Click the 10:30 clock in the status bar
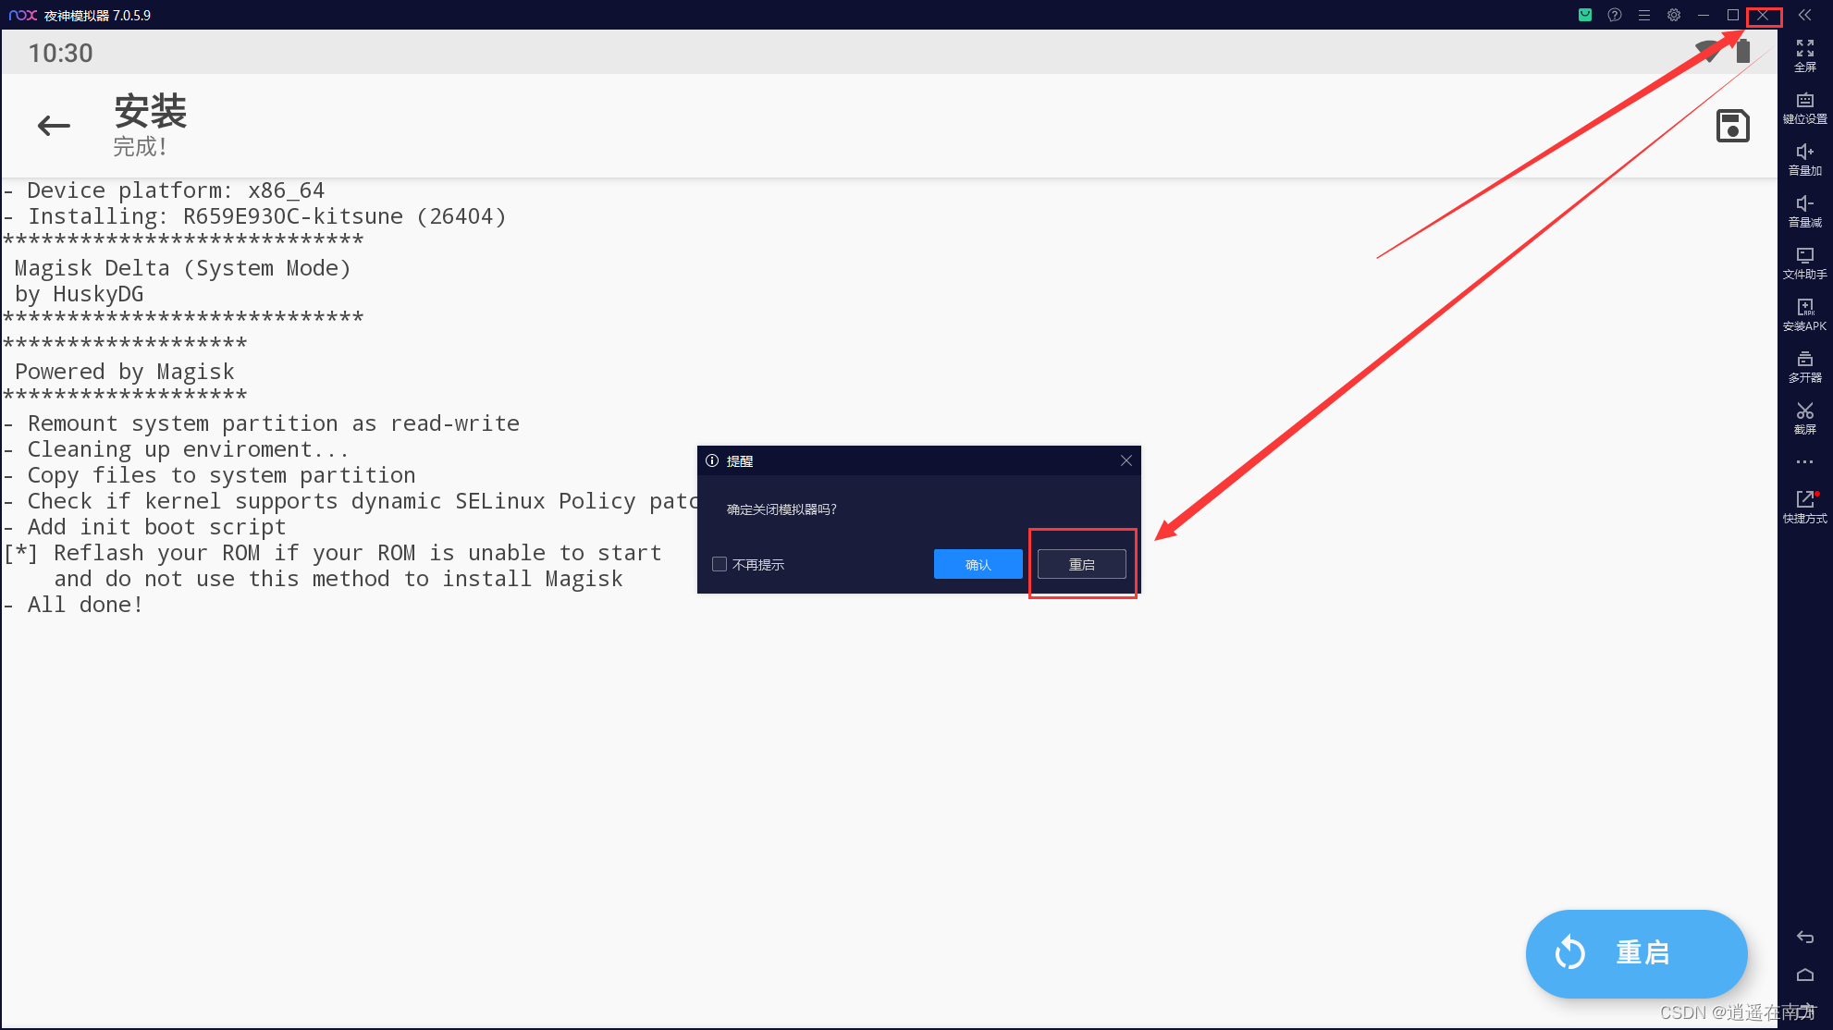1833x1030 pixels. (x=60, y=53)
